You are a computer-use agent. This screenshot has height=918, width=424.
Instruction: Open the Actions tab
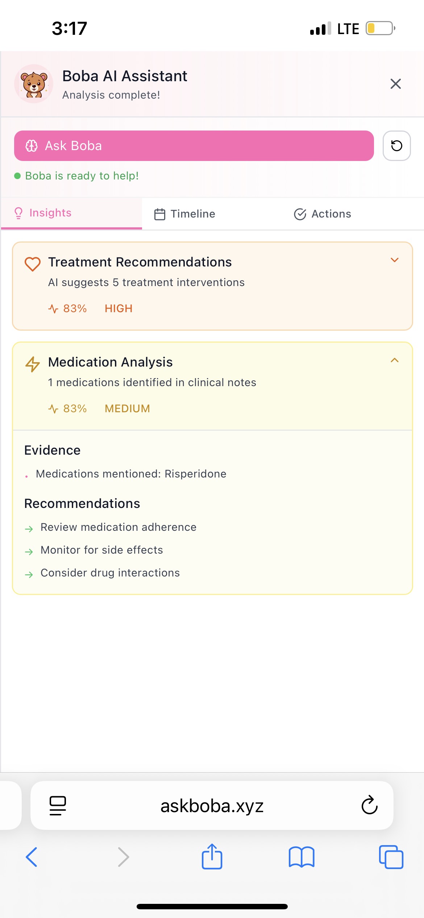323,214
